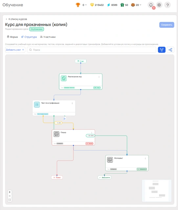Click the trophy icon in the header
This screenshot has height=210, width=178.
coord(78,5)
